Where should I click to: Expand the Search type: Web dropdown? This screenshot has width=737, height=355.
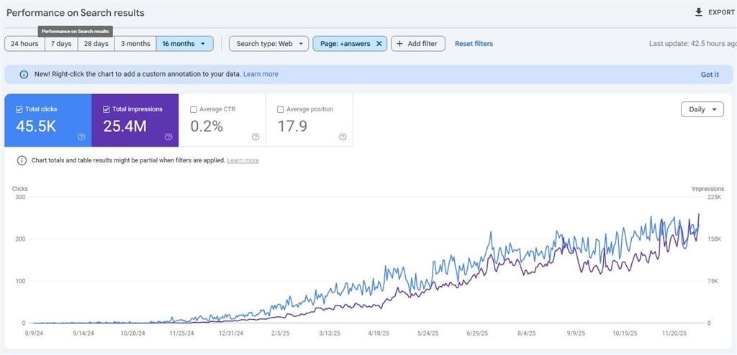tap(268, 44)
